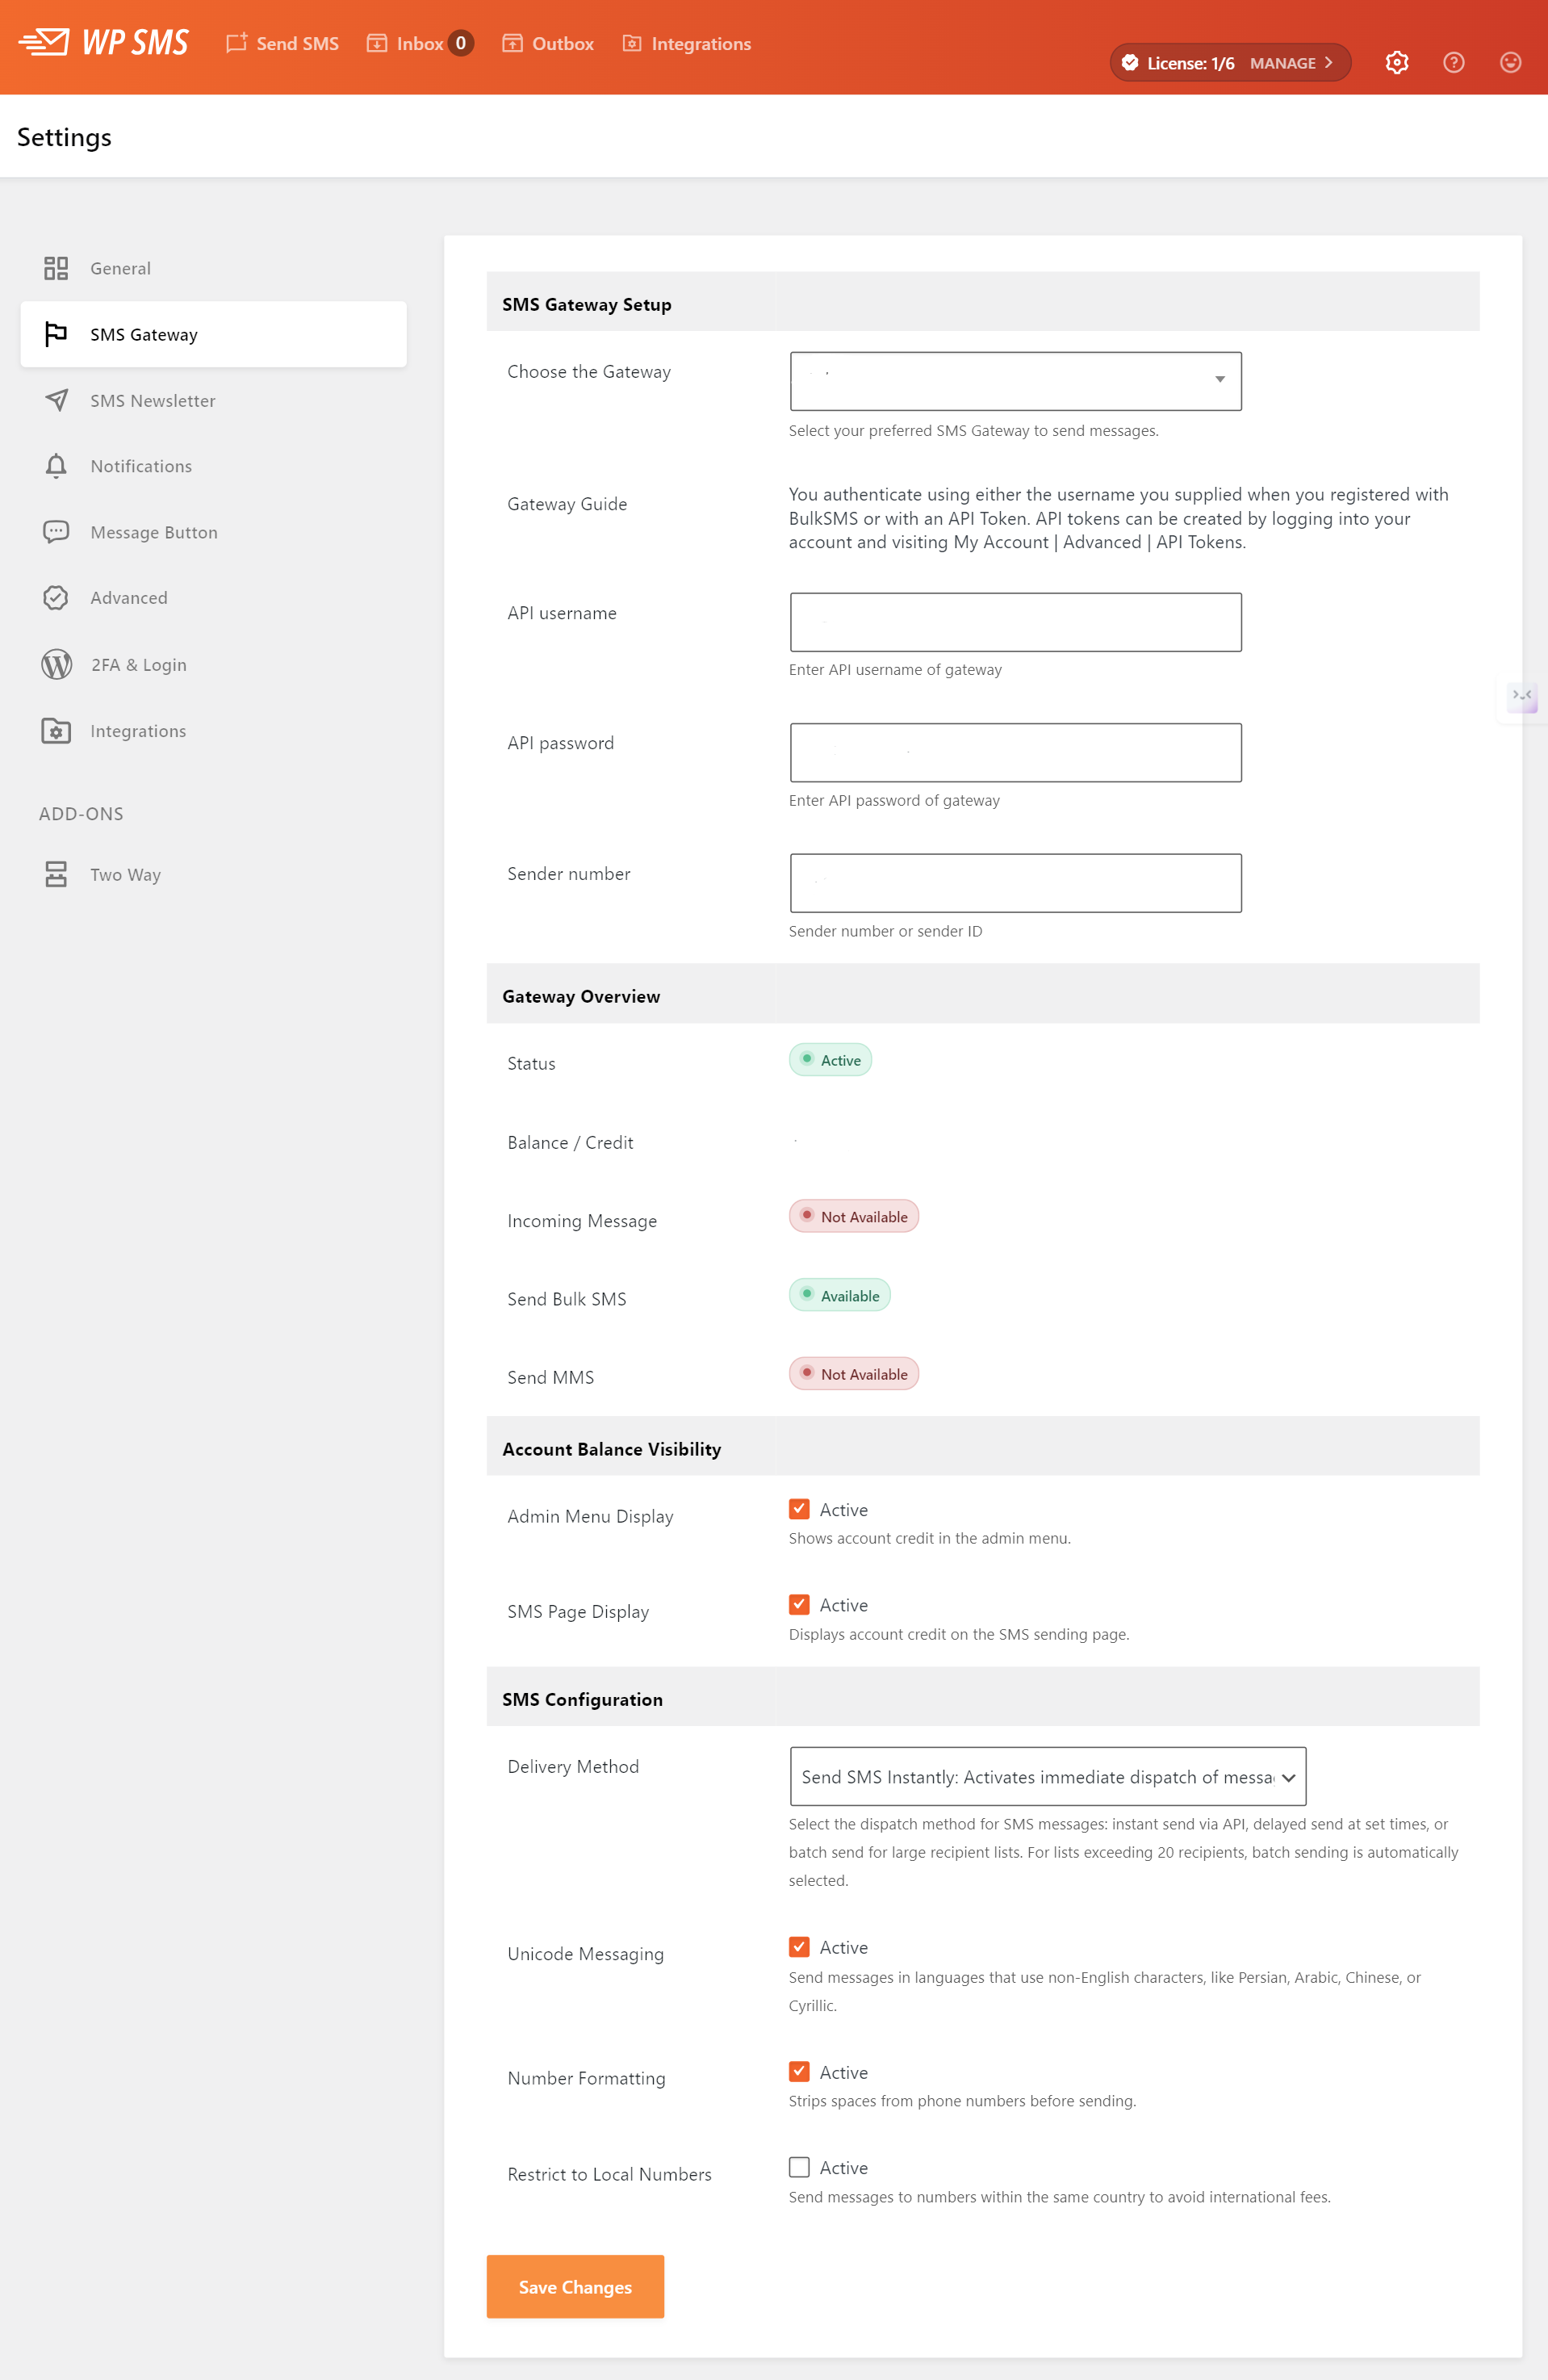The width and height of the screenshot is (1548, 2380).
Task: Open sidebar Integrations settings tab
Action: pos(213,731)
